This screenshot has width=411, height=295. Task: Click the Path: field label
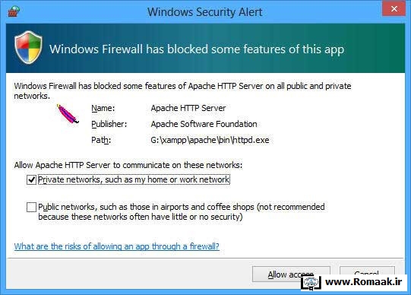(x=101, y=141)
